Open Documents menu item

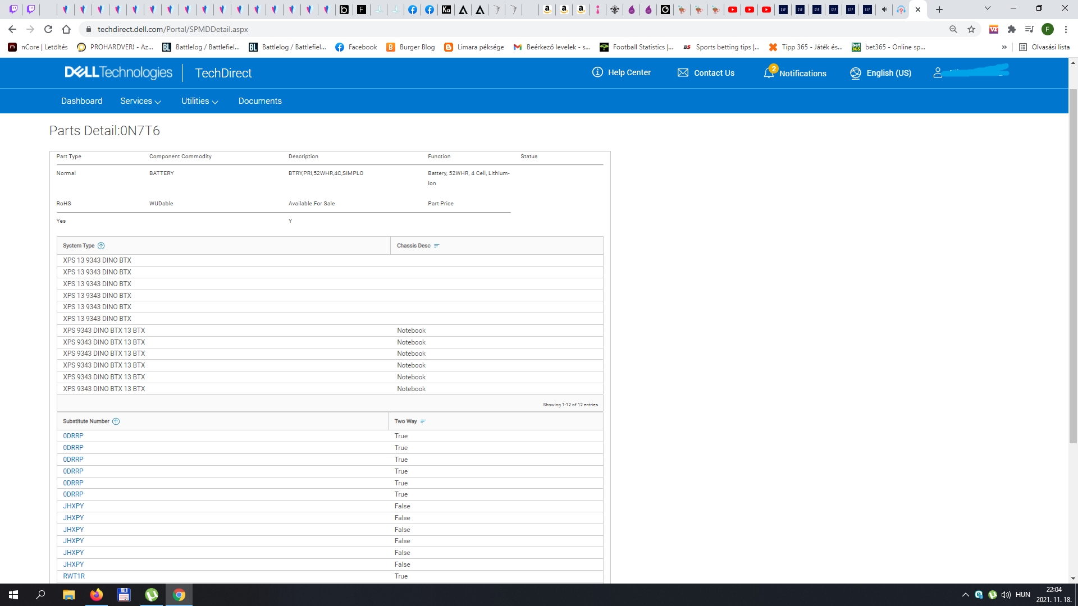[260, 101]
